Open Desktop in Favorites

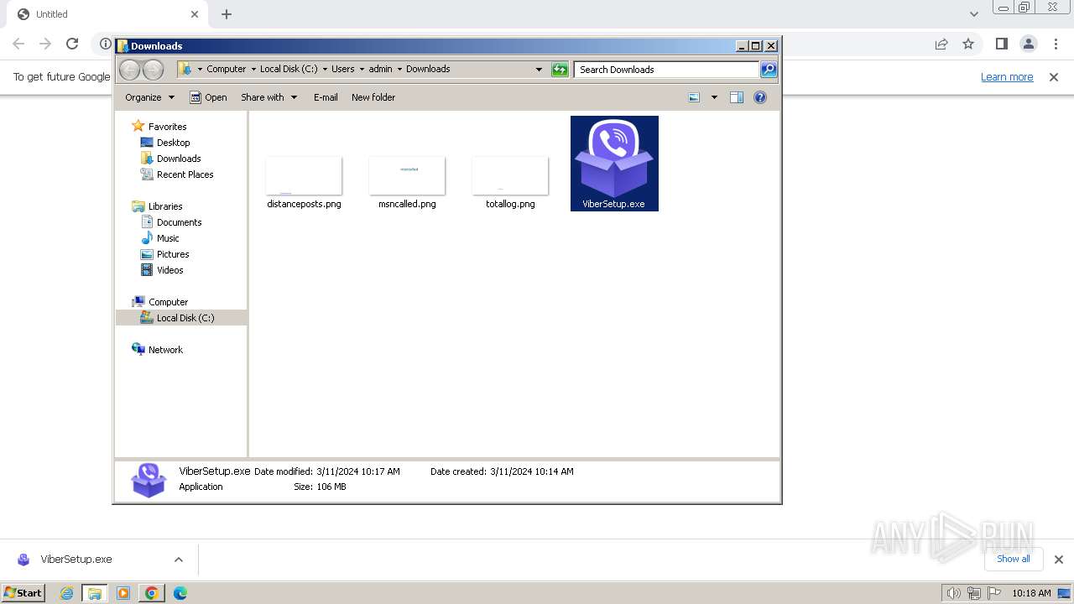(x=173, y=143)
